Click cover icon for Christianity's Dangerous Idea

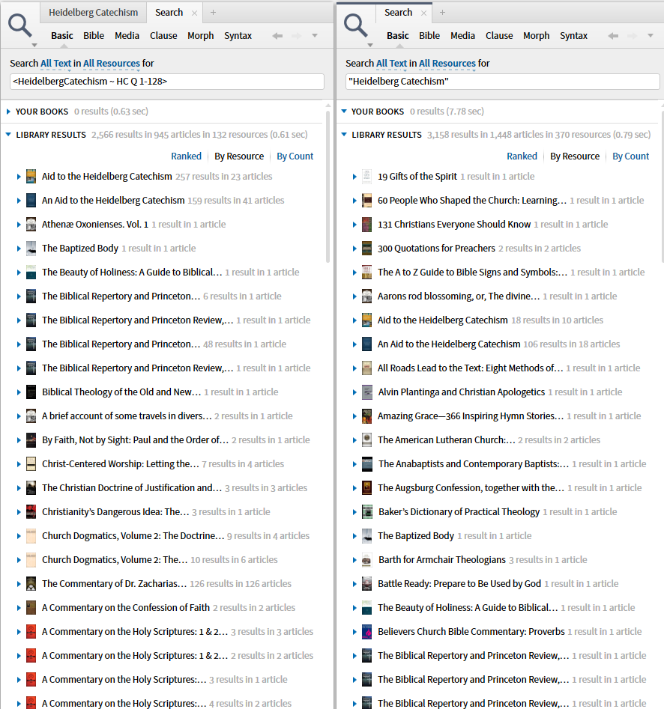click(x=31, y=512)
